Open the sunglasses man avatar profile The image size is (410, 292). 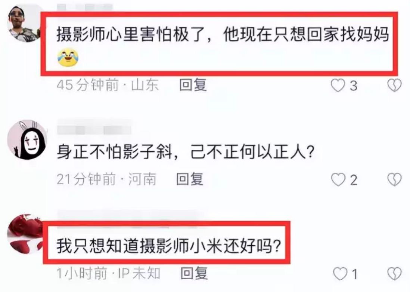(x=25, y=24)
